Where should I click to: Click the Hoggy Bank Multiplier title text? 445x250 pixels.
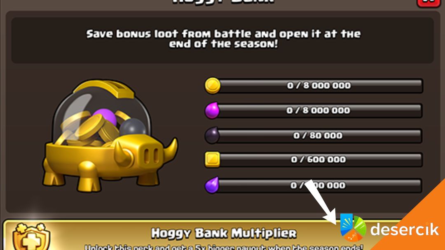coord(224,233)
